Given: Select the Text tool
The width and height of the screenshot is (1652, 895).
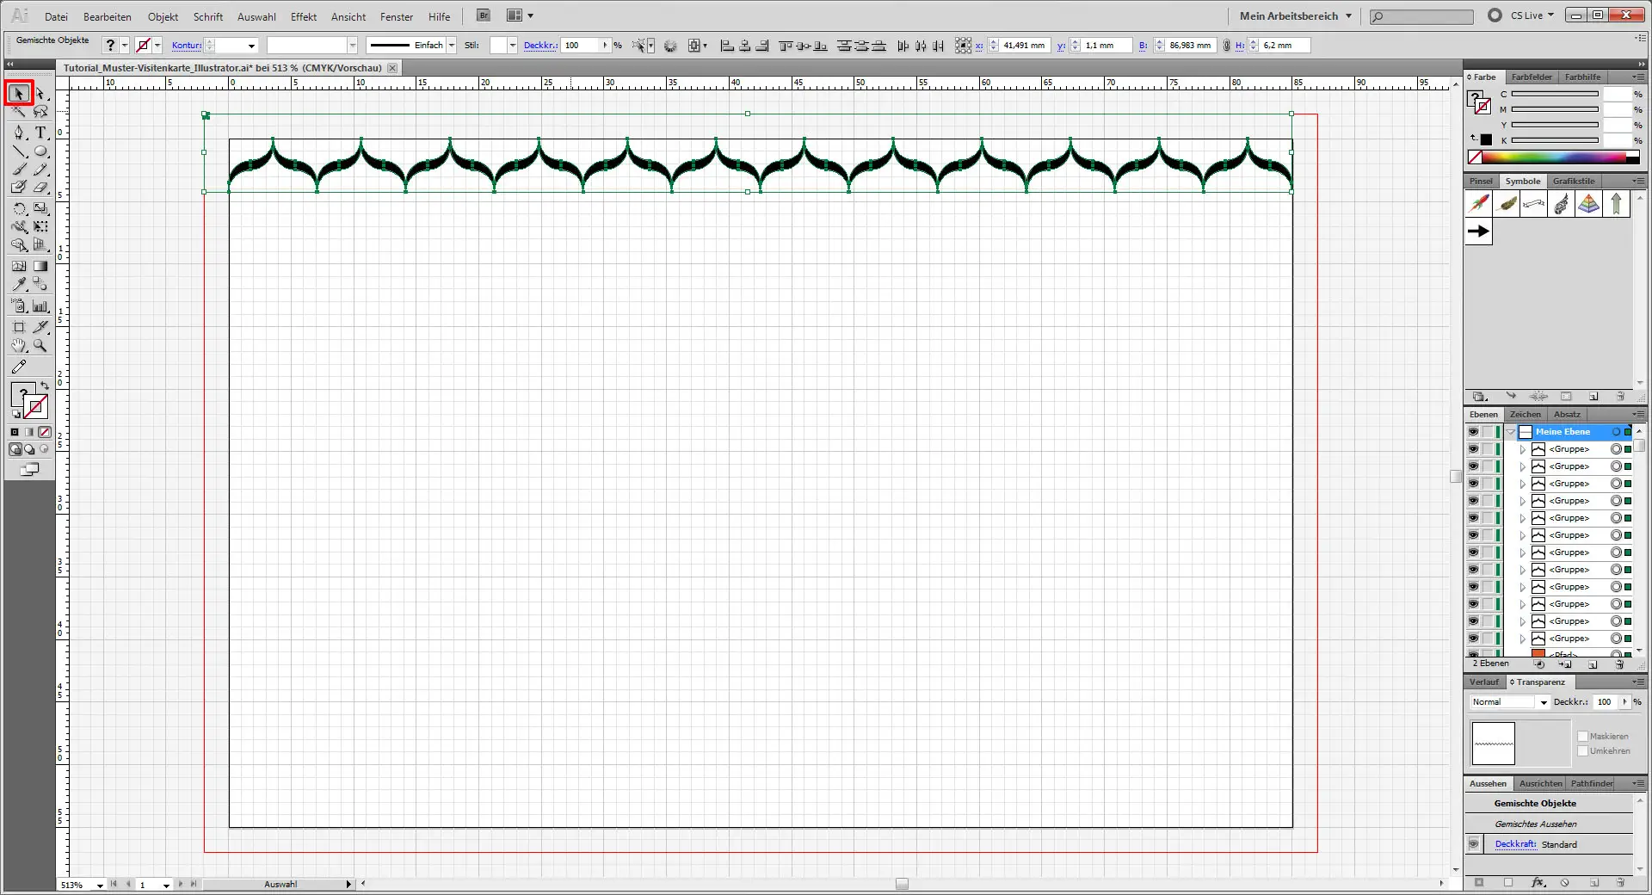Looking at the screenshot, I should [x=40, y=133].
